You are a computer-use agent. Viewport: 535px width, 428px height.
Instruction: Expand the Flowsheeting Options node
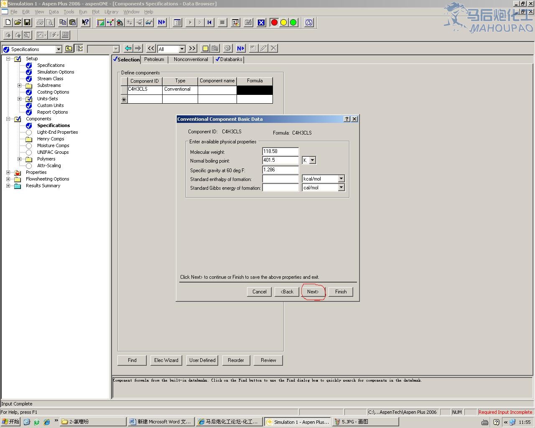coord(8,179)
